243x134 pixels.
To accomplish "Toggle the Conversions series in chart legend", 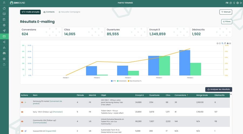I will point(122,81).
